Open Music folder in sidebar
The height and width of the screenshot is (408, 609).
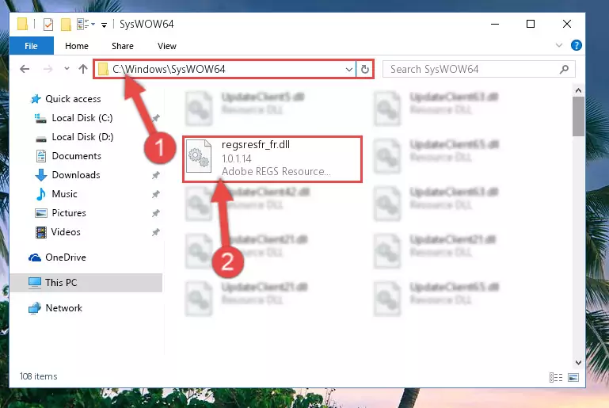pyautogui.click(x=64, y=193)
